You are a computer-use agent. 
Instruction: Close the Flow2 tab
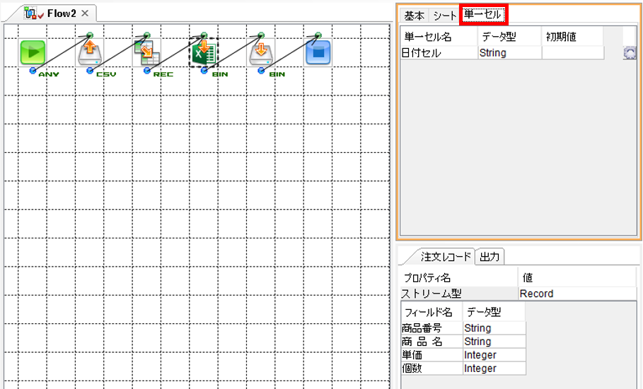[x=85, y=13]
